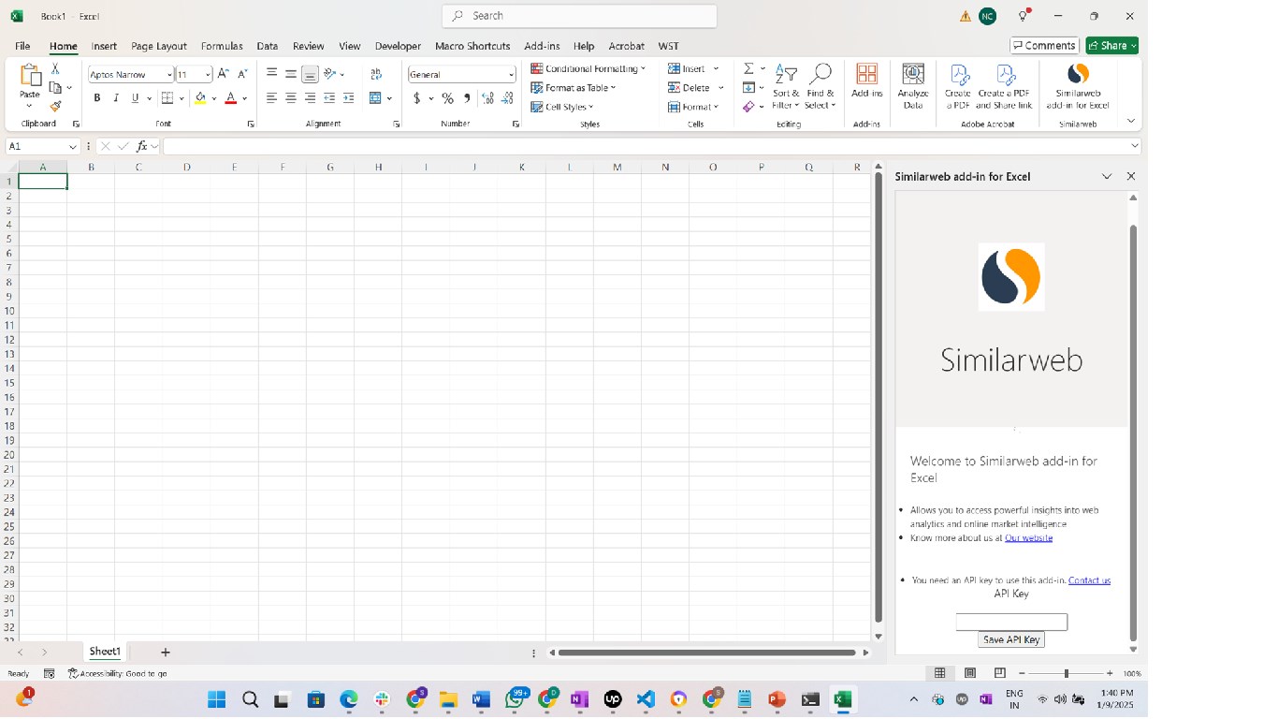The height and width of the screenshot is (719, 1278).
Task: Switch to the Formulas tab
Action: pos(222,46)
